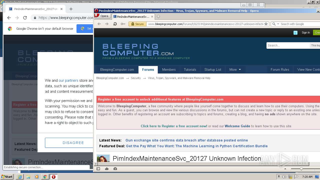Open Virus, Trojan, Spyware breadcrumb link
This screenshot has height=180, width=320.
[179, 78]
